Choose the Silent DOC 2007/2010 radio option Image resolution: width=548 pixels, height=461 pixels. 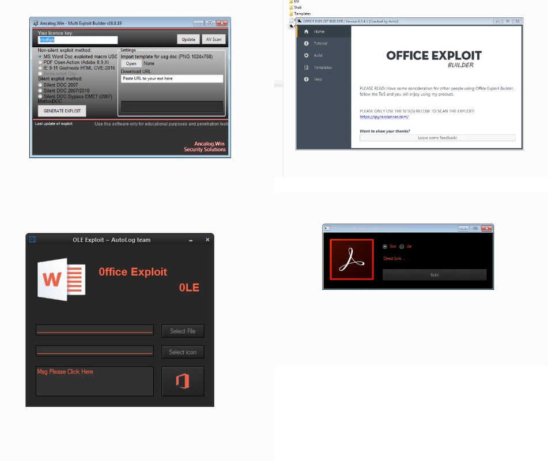point(40,90)
